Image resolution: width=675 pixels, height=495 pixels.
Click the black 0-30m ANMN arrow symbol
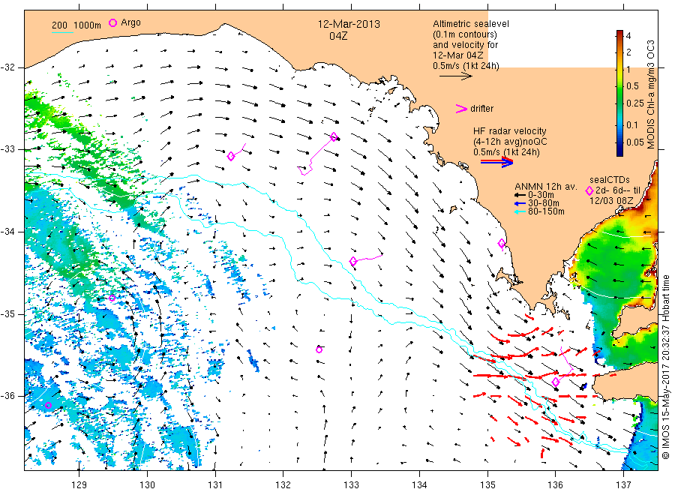[520, 196]
